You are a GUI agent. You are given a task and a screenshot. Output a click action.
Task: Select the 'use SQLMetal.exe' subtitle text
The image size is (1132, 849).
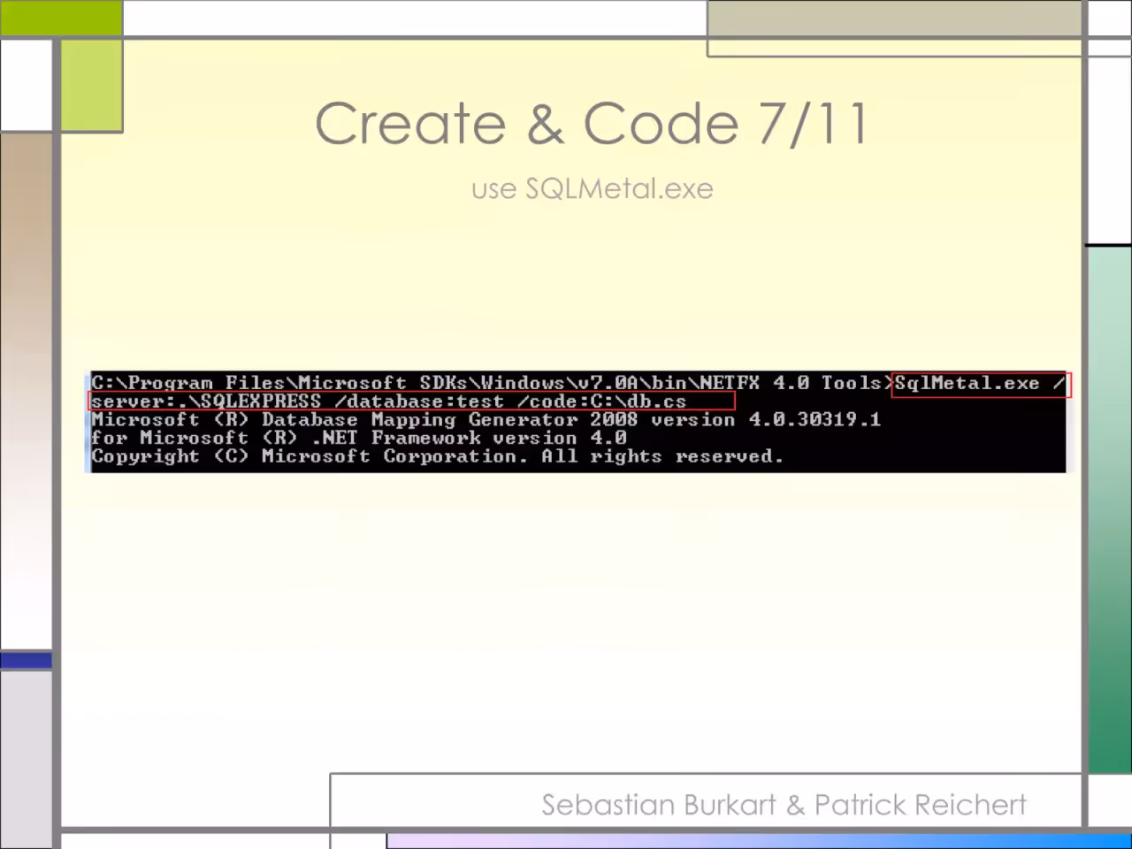pyautogui.click(x=592, y=188)
